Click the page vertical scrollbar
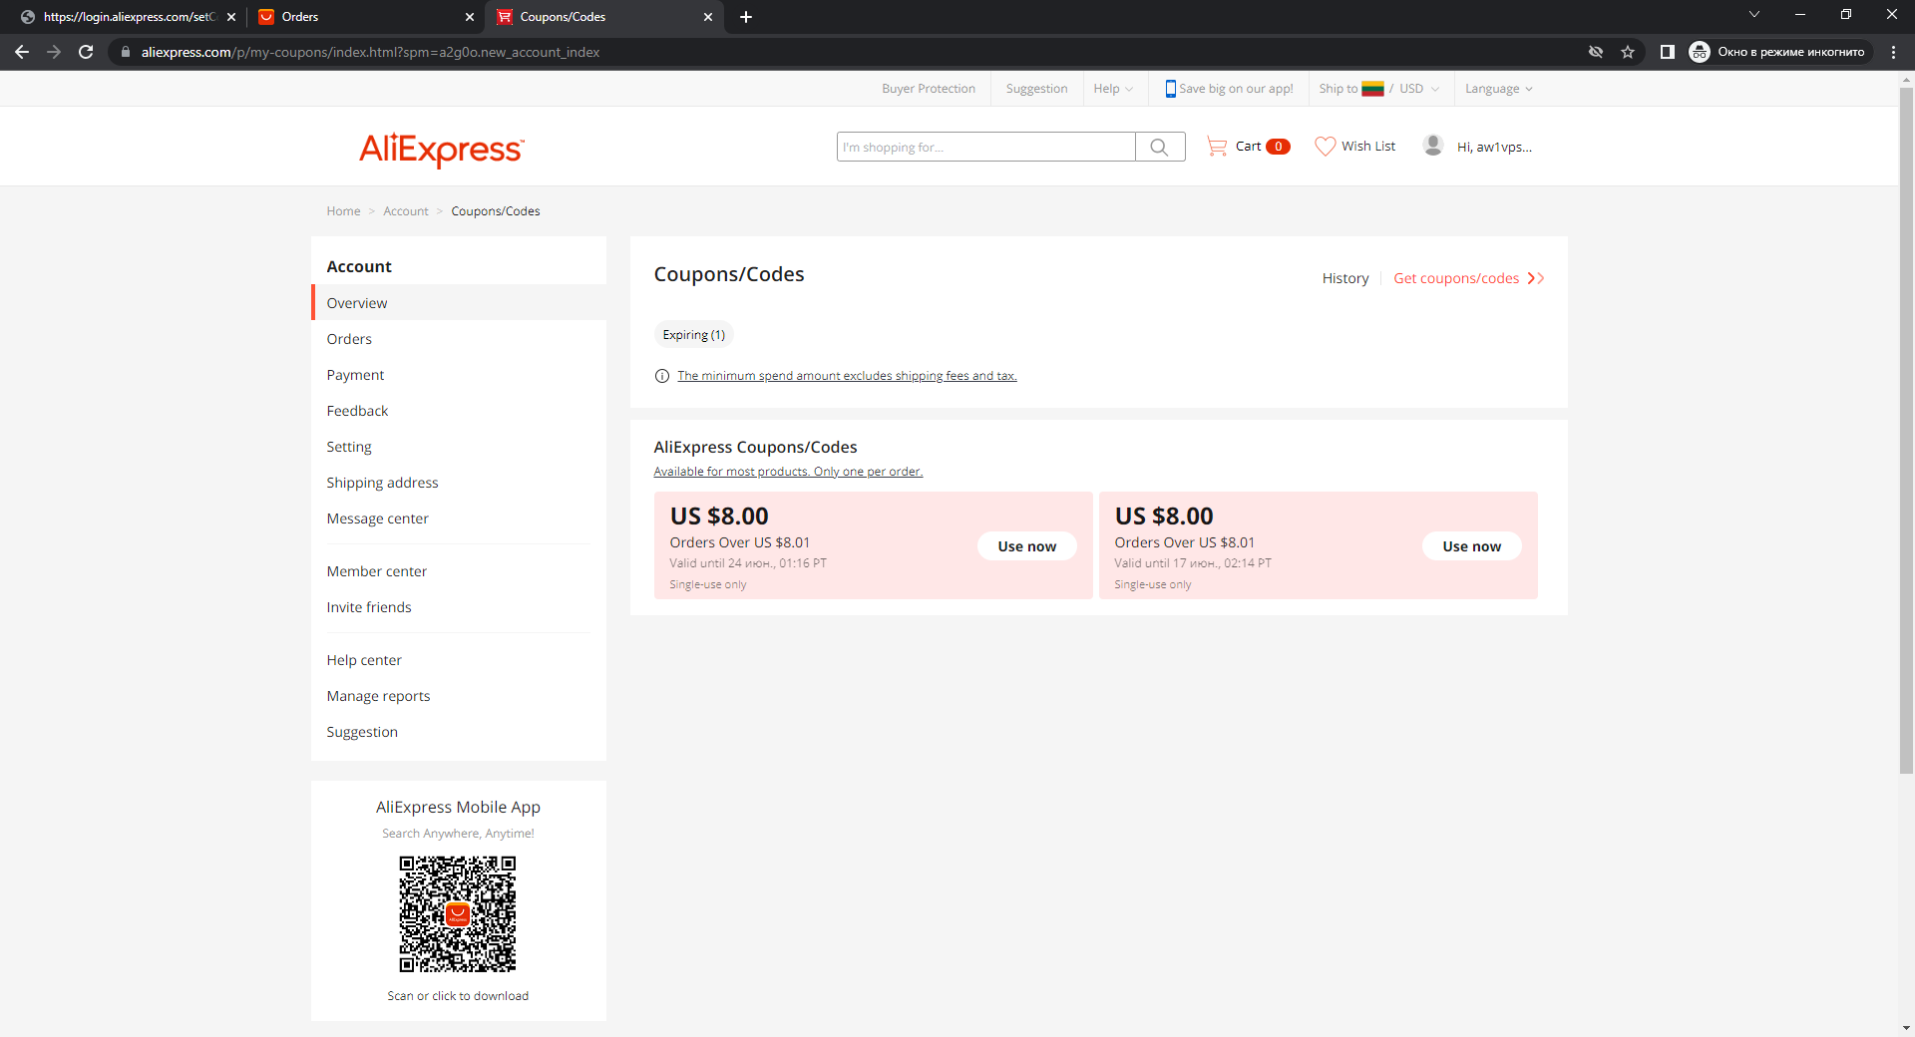1915x1037 pixels. [1906, 429]
